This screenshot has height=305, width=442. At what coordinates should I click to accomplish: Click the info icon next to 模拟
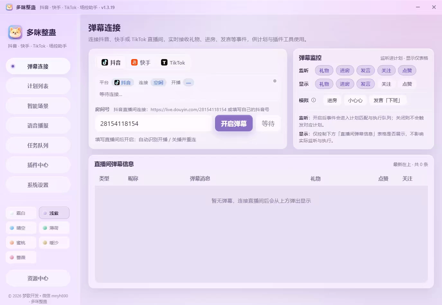coord(314,100)
